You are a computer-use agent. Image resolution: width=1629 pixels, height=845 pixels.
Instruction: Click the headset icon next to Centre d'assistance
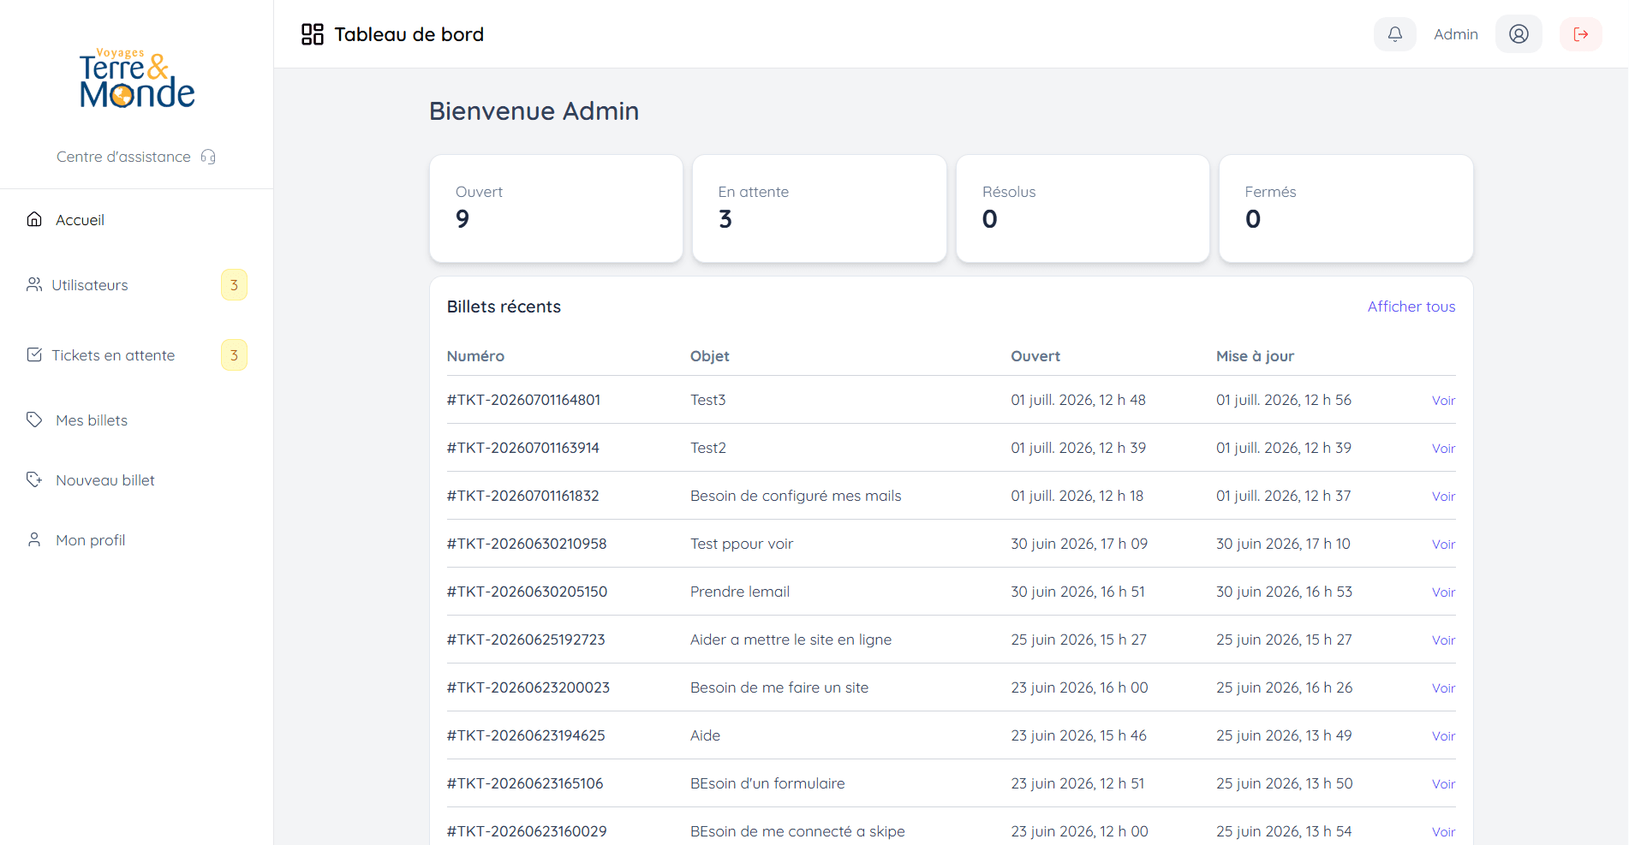point(208,157)
